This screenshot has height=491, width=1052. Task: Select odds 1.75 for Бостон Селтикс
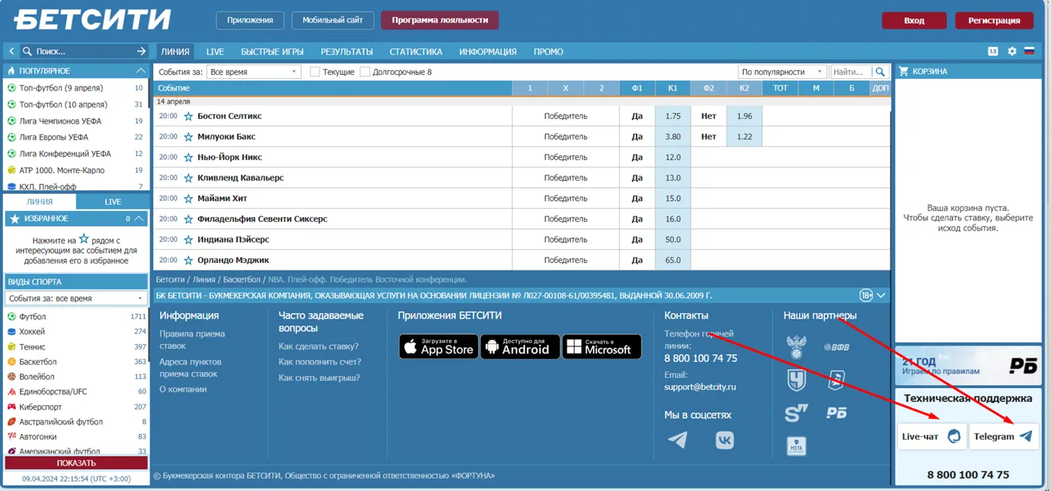coord(672,116)
